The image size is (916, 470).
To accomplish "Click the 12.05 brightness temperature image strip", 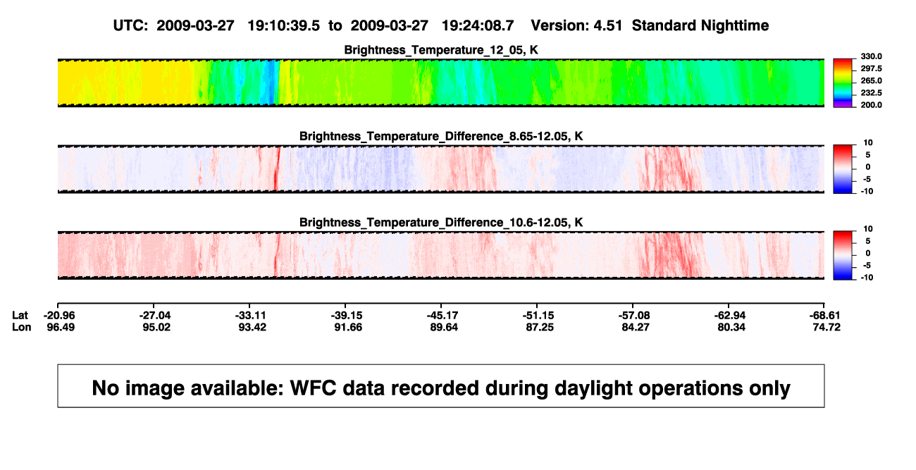I will 440,82.
